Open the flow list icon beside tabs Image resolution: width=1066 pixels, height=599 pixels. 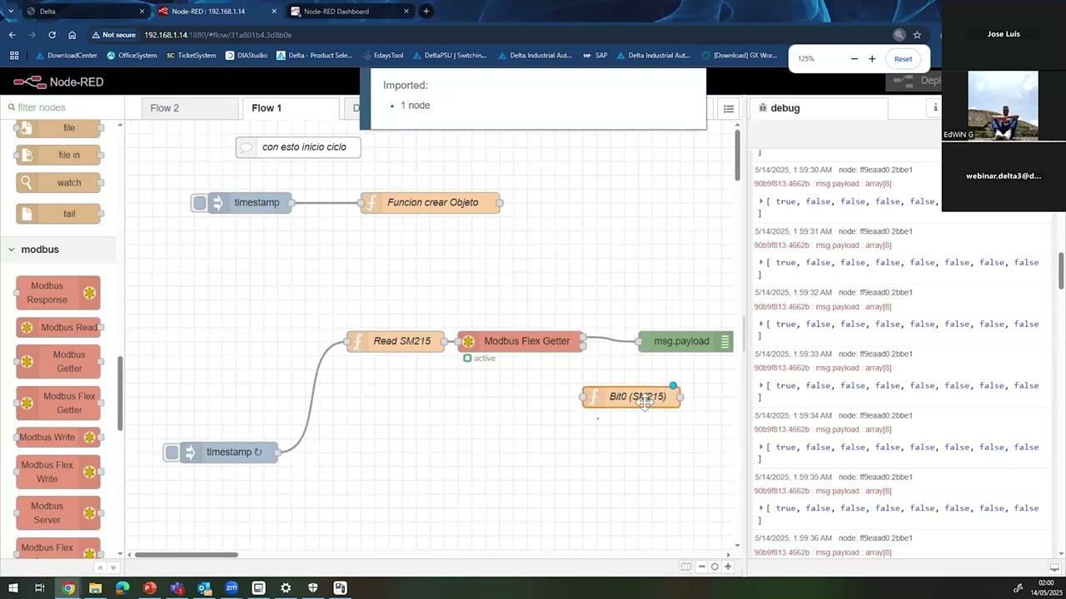[729, 108]
